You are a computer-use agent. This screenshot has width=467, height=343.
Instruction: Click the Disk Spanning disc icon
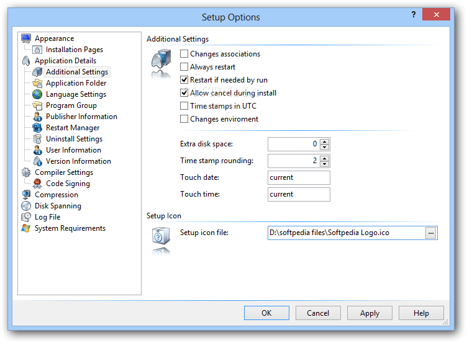(26, 206)
